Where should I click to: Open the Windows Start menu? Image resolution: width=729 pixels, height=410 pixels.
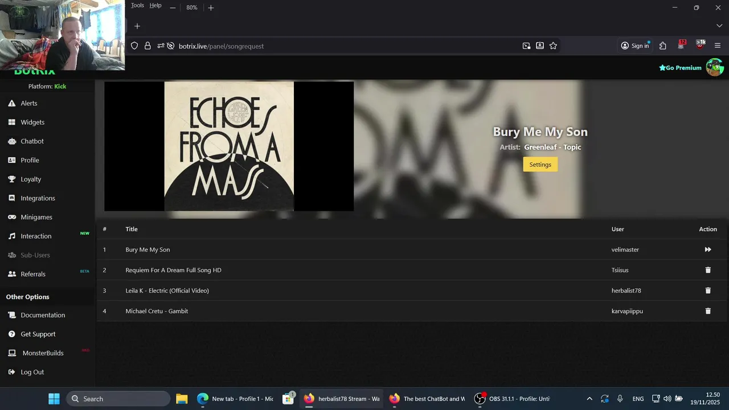point(54,399)
